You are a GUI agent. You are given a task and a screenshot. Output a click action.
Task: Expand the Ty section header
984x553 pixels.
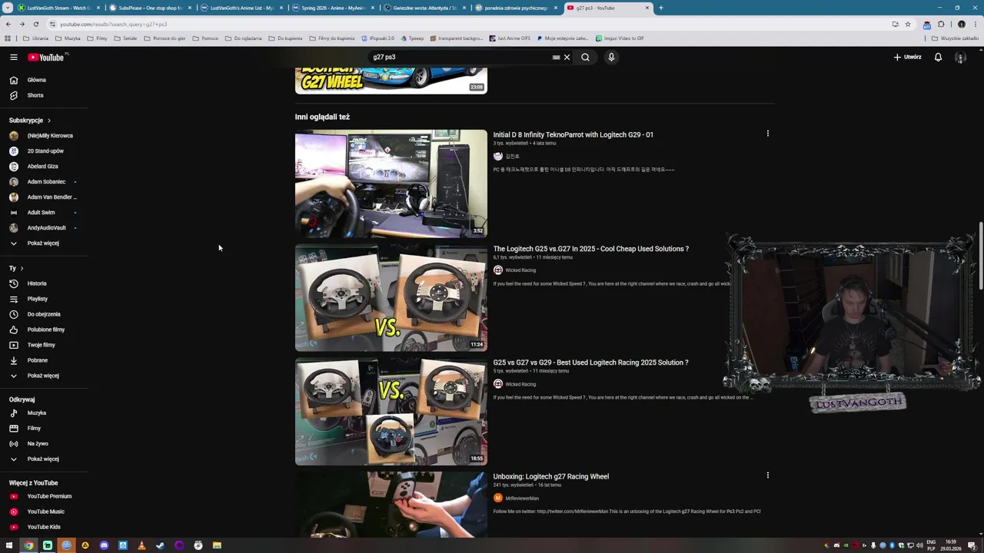(16, 268)
